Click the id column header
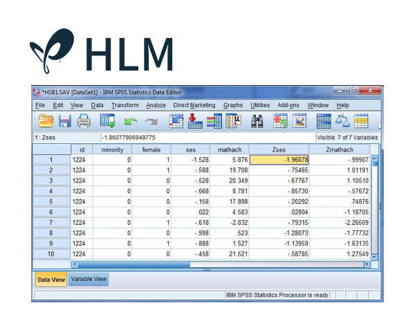 click(x=82, y=150)
